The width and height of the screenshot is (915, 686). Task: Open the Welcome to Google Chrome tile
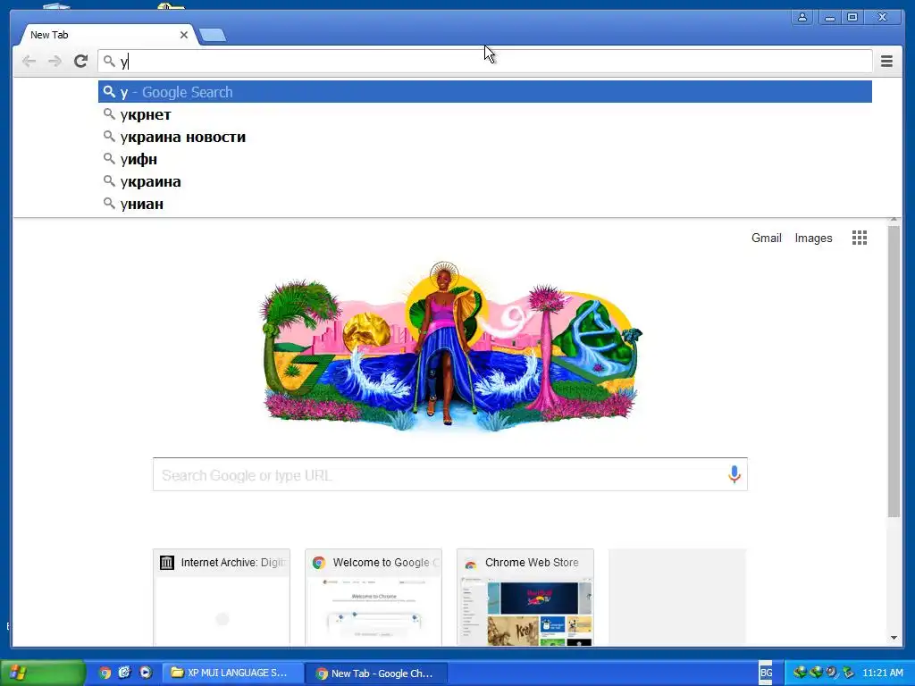pyautogui.click(x=374, y=598)
